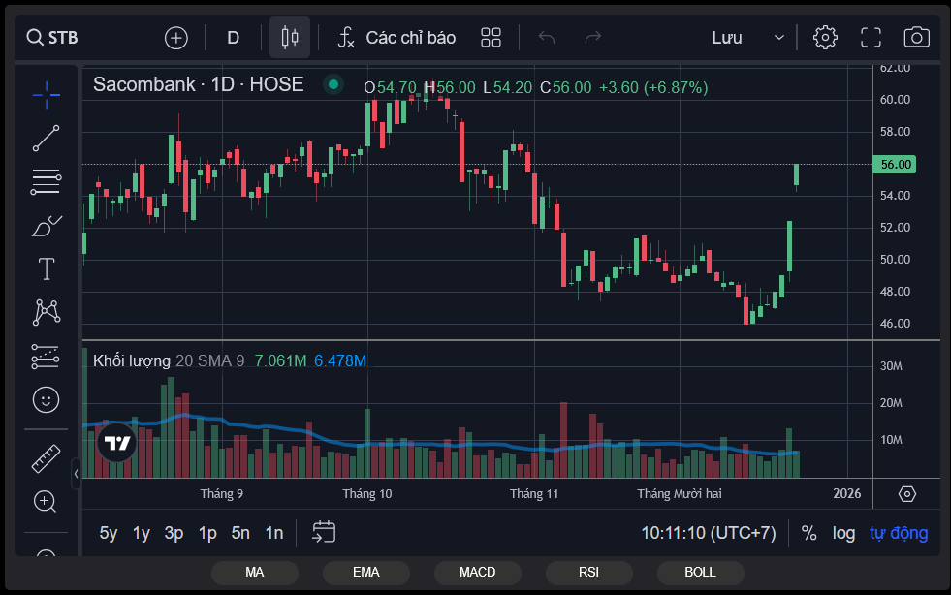The width and height of the screenshot is (951, 595).
Task: Select the text annotation tool
Action: pyautogui.click(x=46, y=269)
